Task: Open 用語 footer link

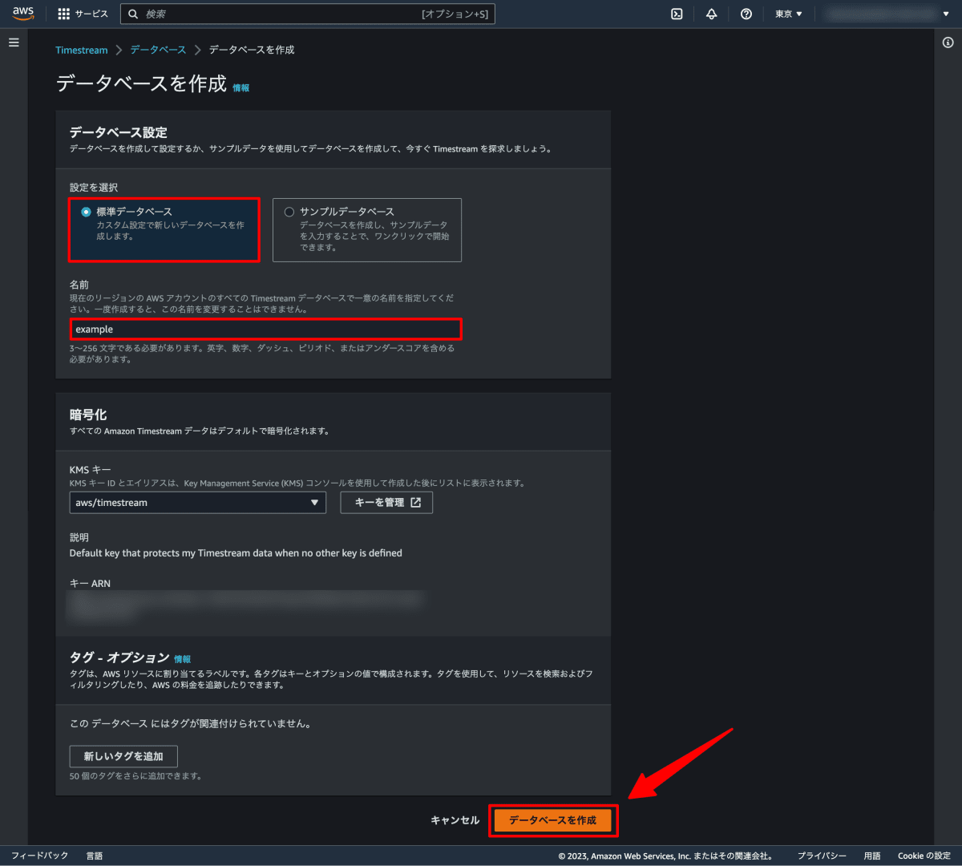Action: point(872,856)
